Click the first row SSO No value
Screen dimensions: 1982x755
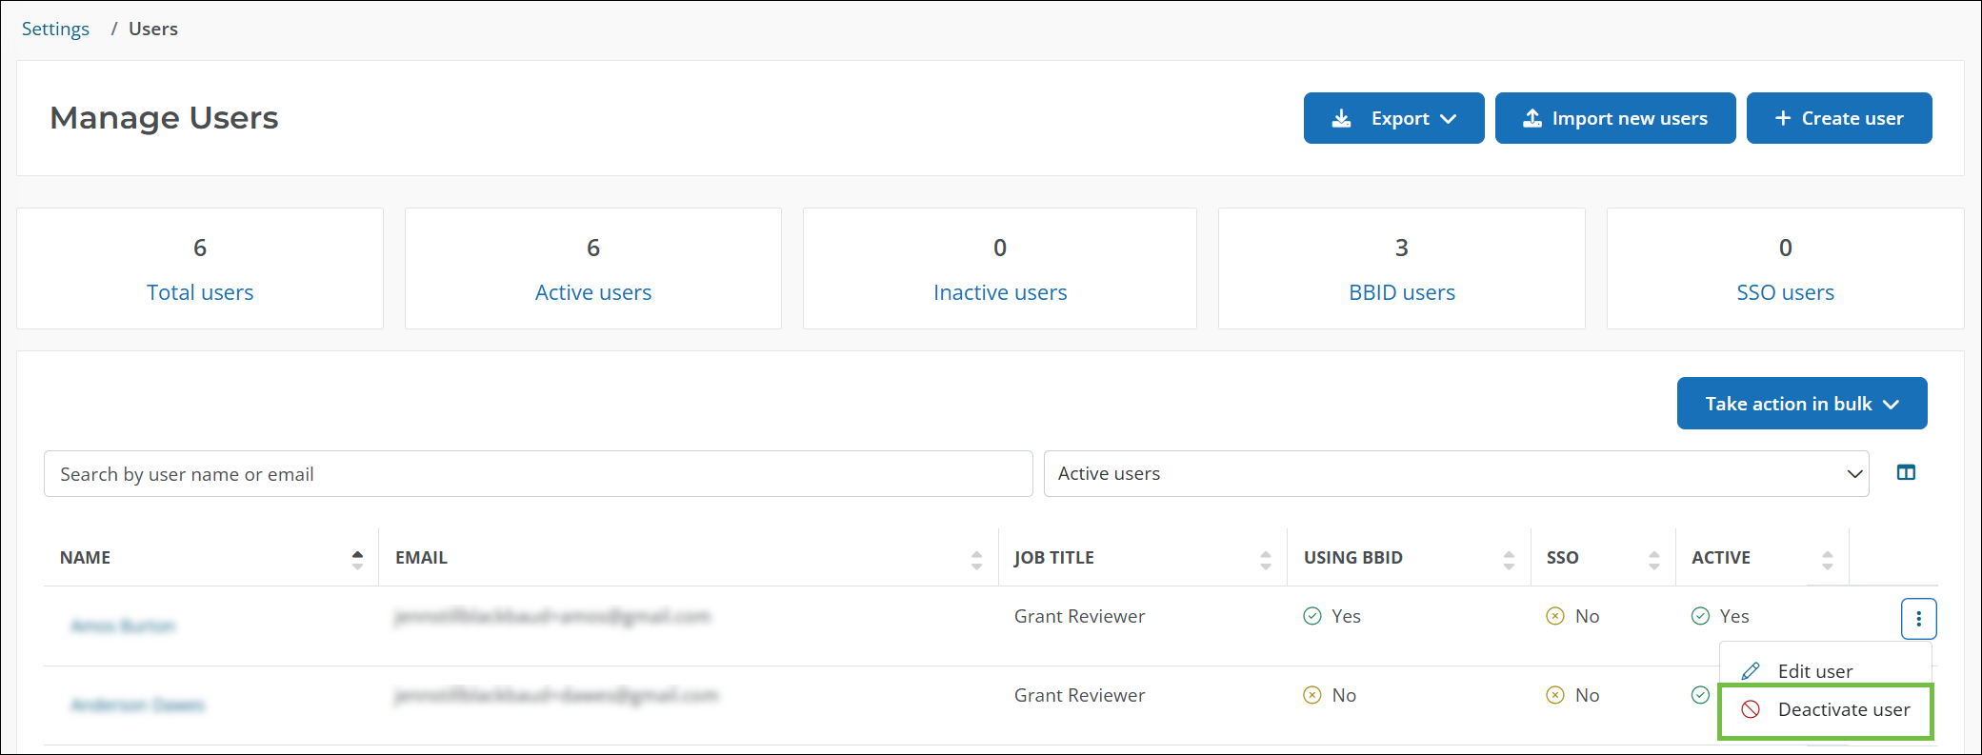pos(1572,617)
